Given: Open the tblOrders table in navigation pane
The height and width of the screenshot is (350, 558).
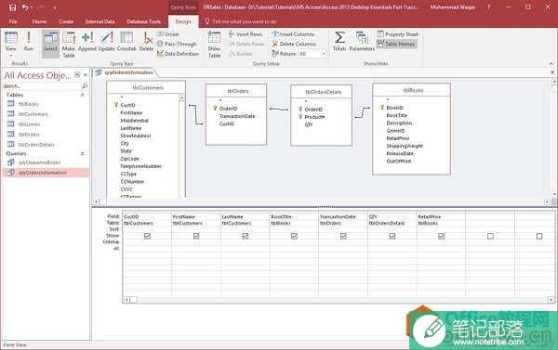Looking at the screenshot, I should [29, 135].
